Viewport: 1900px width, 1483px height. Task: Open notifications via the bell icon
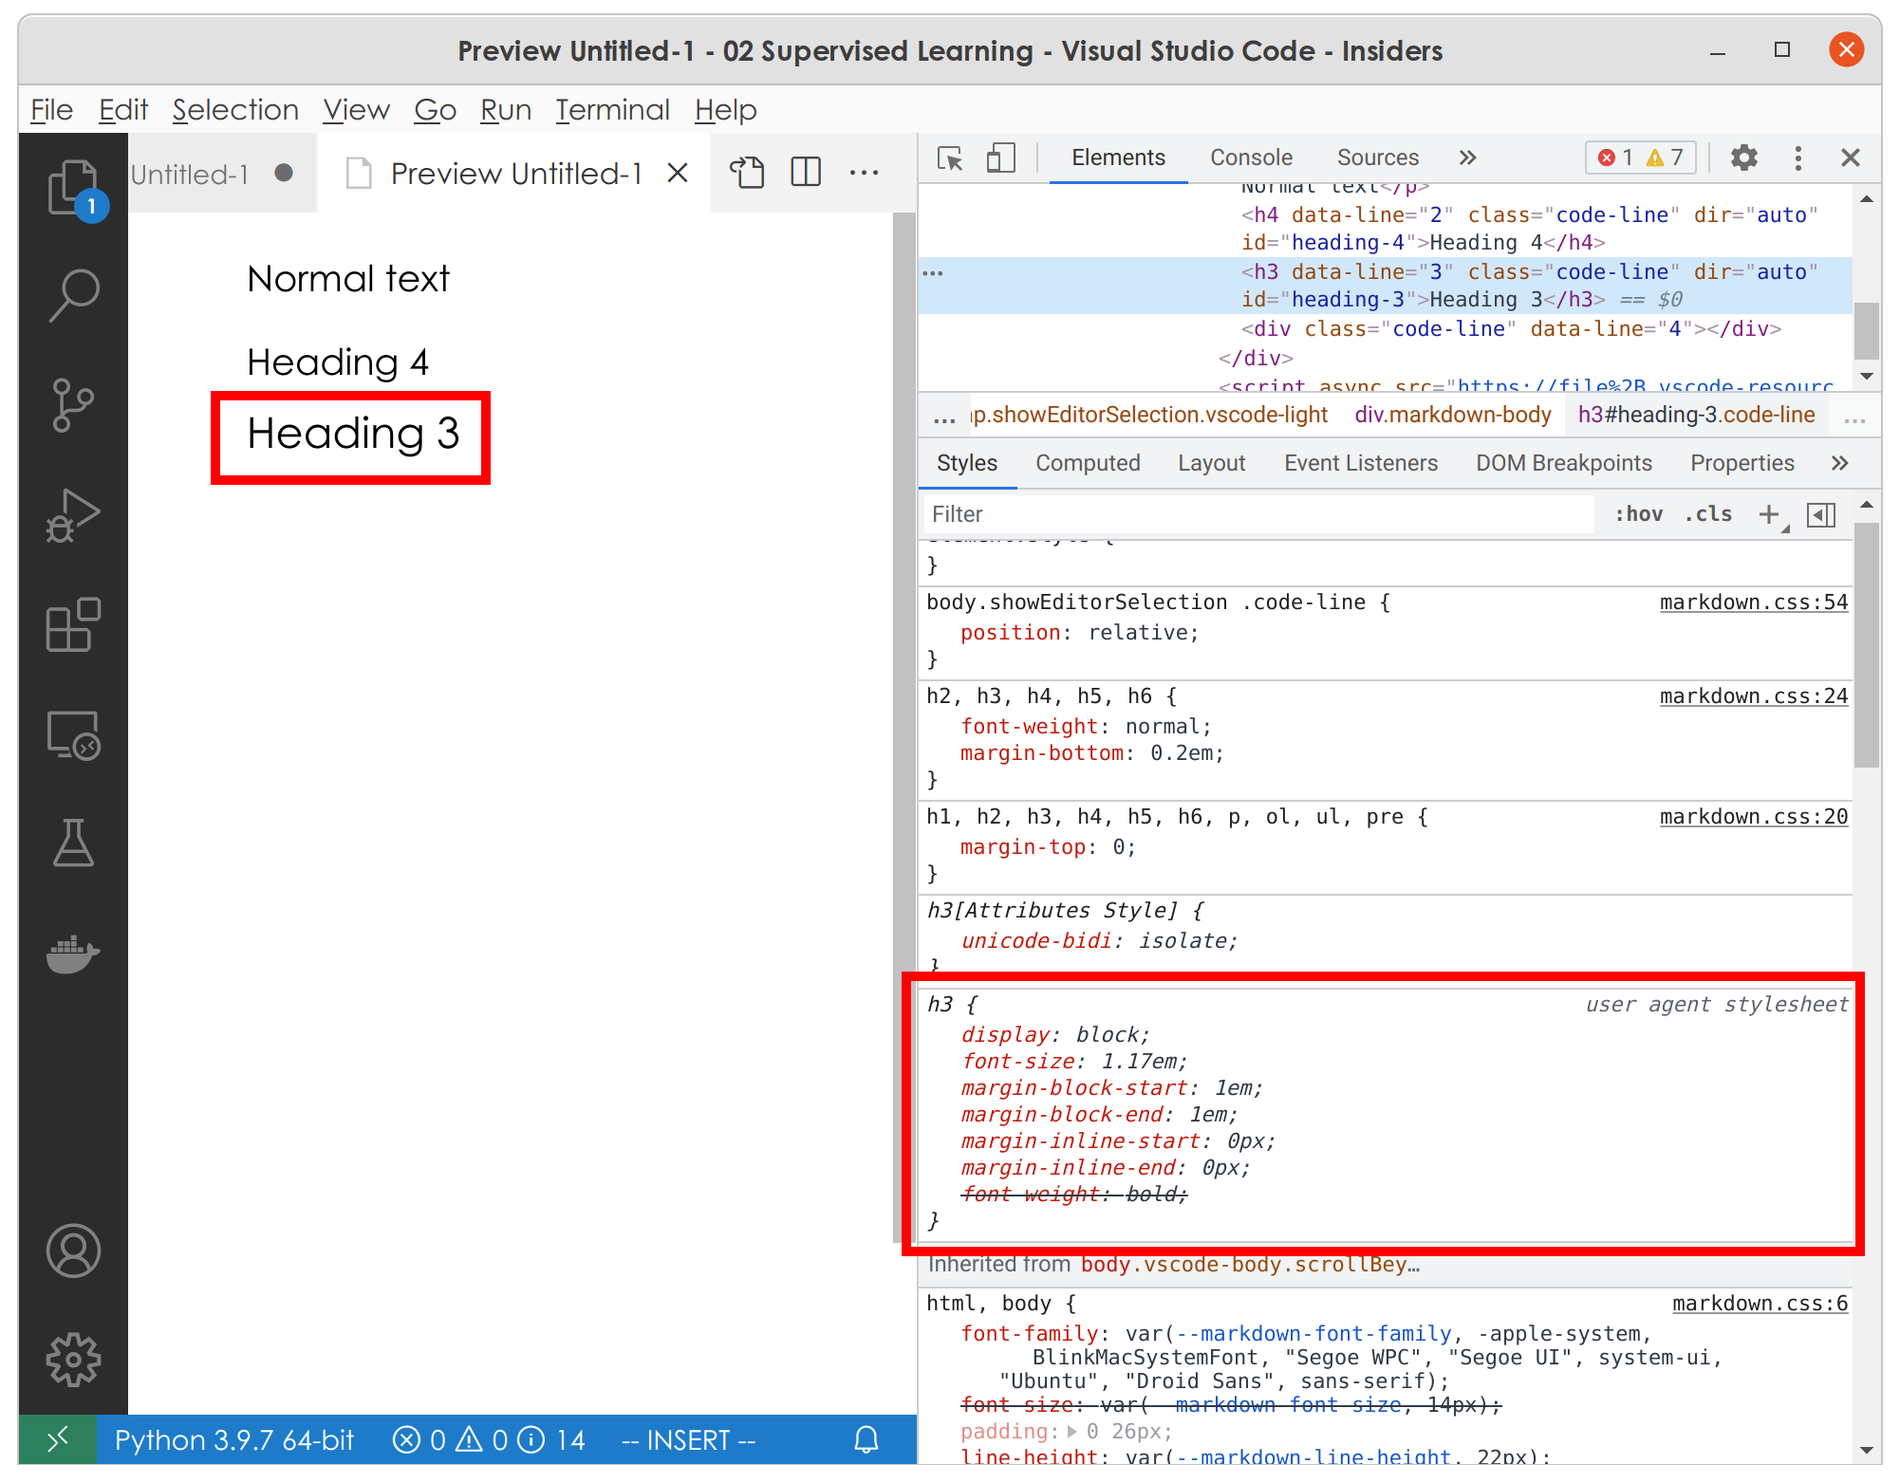point(865,1439)
